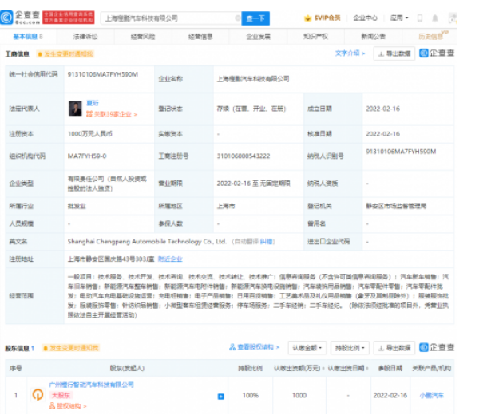The width and height of the screenshot is (491, 415).
Task: Click 发生变更时通知我 beside 工商信息
Action: click(x=65, y=54)
